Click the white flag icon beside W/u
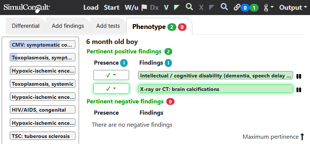This screenshot has width=310, height=144. coord(144,8)
